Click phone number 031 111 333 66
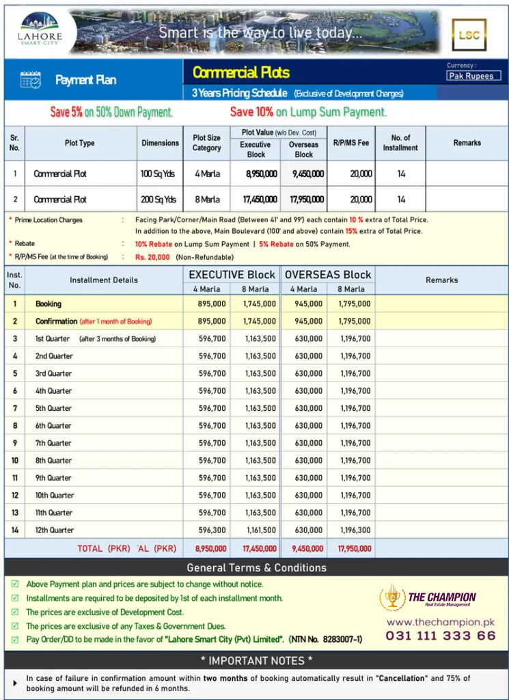This screenshot has width=509, height=700. coord(441,636)
